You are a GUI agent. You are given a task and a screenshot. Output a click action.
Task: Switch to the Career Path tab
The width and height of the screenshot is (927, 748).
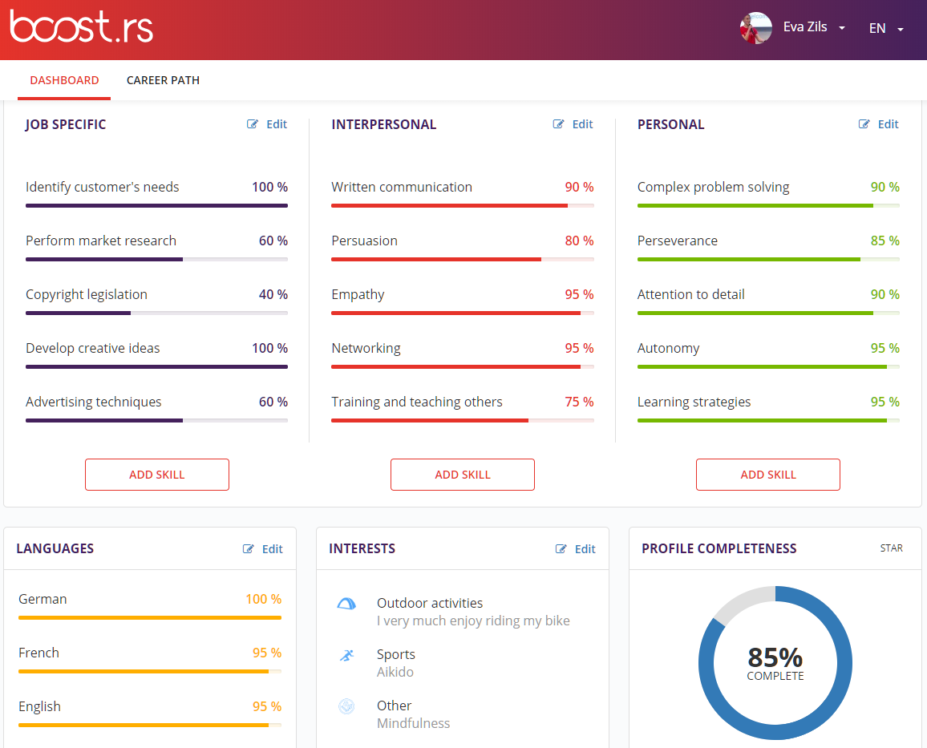point(163,80)
